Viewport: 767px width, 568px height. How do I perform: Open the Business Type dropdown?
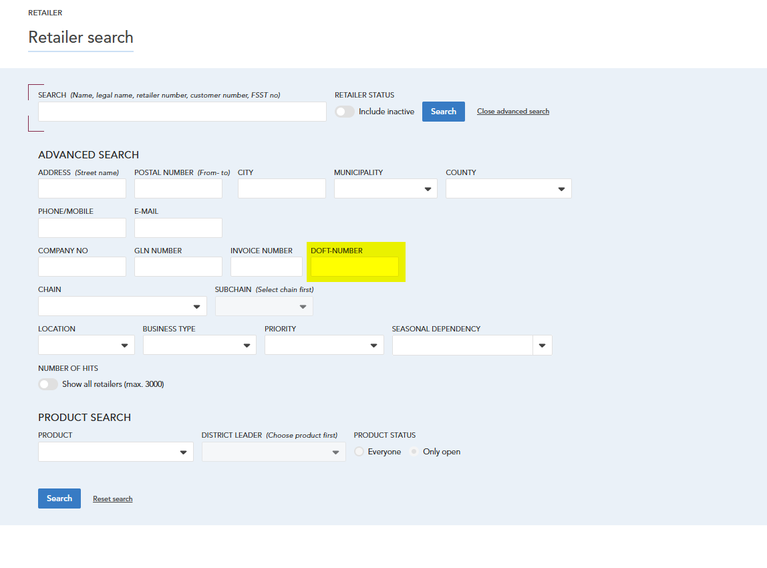[x=199, y=345]
